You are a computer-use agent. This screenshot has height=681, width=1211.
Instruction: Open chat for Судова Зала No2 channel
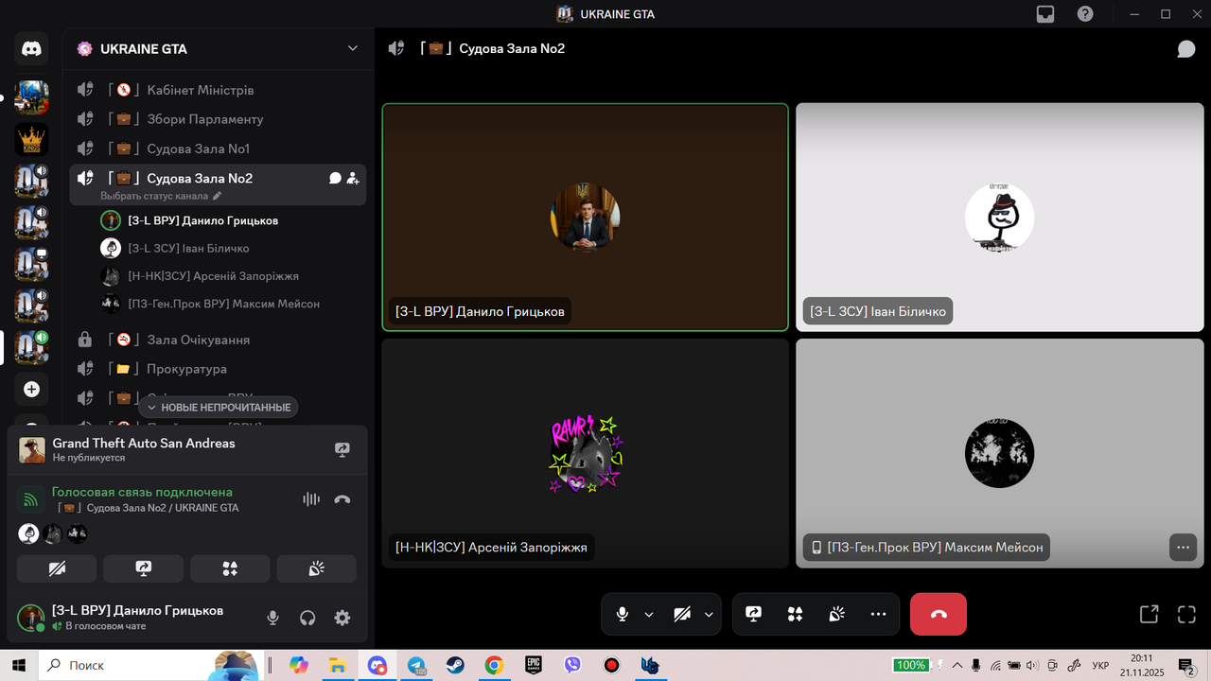tap(335, 178)
